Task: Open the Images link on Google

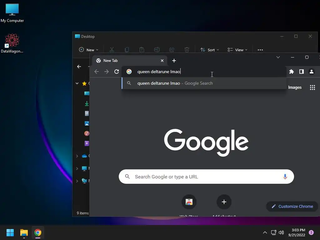Action: tap(295, 87)
